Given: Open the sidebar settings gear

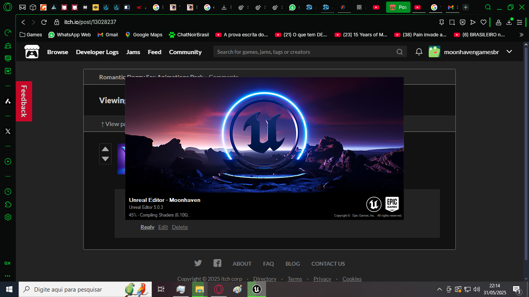Looking at the screenshot, I should [x=8, y=217].
